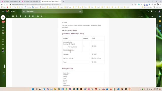Click the browser back button
The image size is (162, 91).
coord(2,5)
